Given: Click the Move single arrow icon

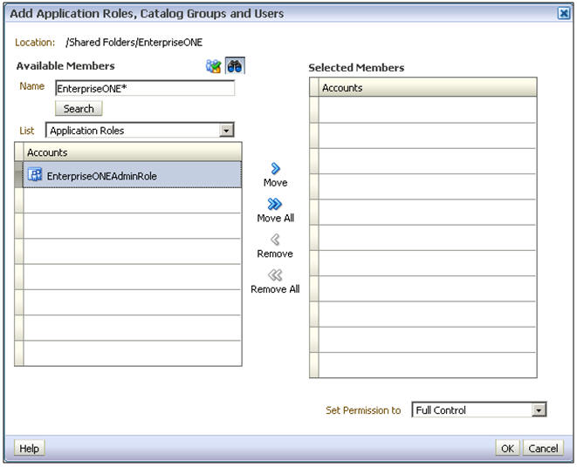Looking at the screenshot, I should 275,168.
